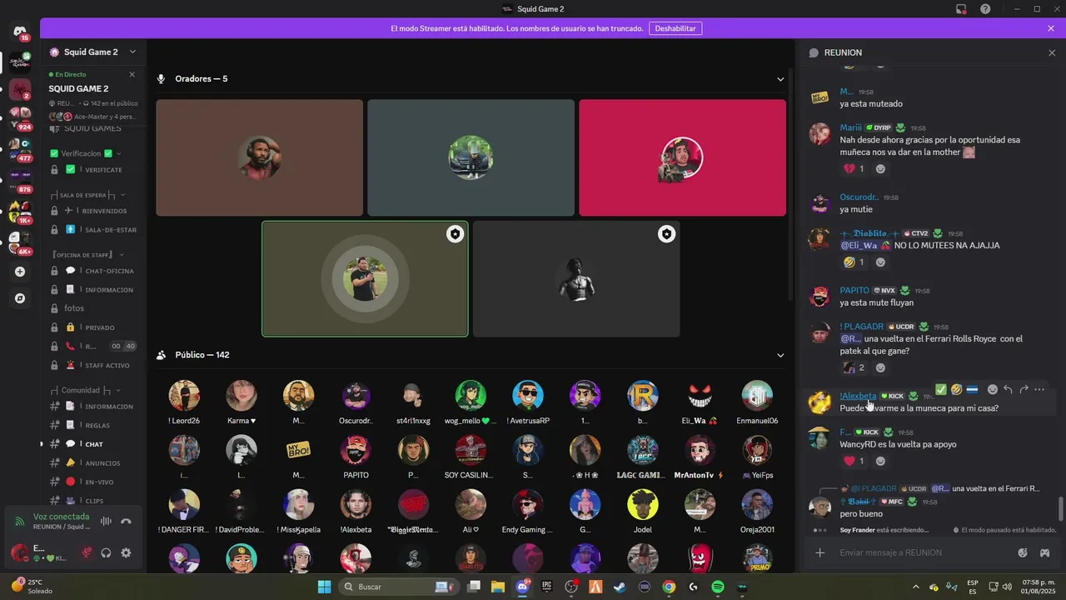Select the REGLAS channel

93,425
